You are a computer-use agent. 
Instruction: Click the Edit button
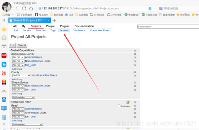[12, 45]
